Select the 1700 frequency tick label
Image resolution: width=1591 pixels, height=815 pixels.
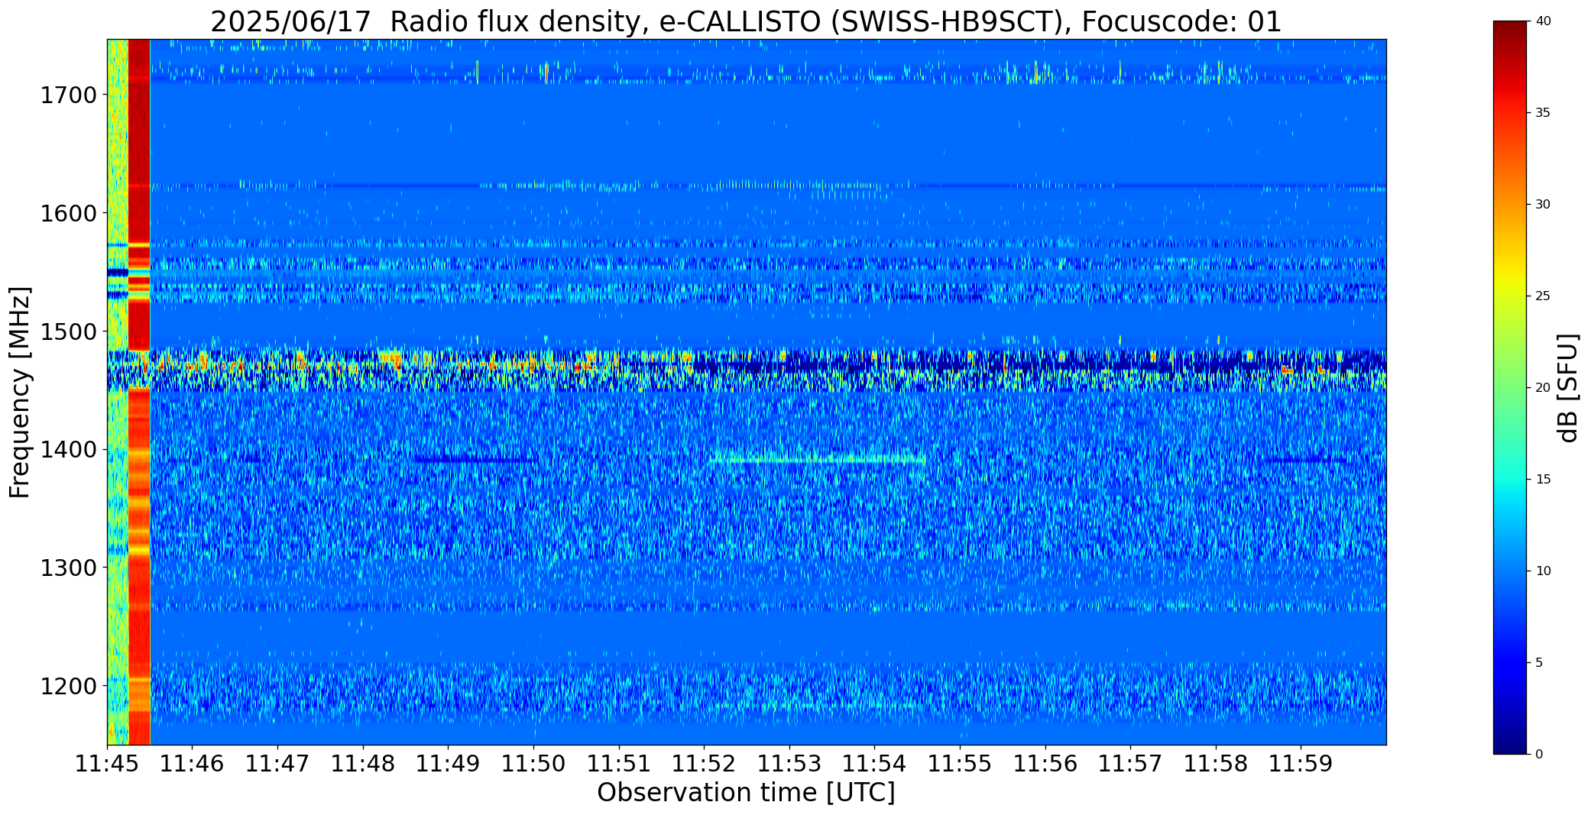point(68,95)
